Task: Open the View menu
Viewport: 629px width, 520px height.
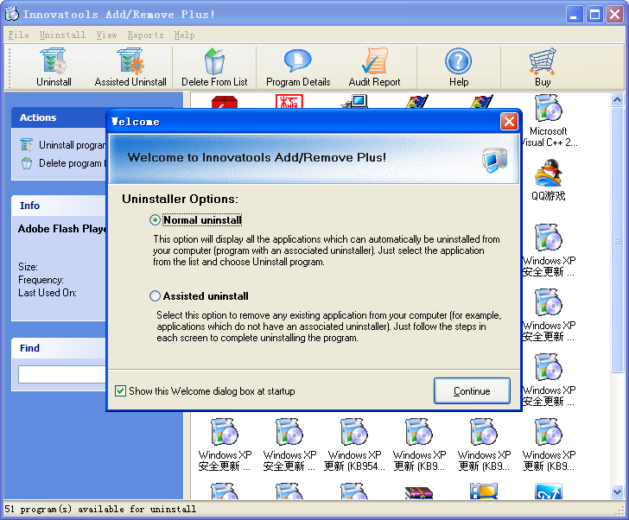Action: click(106, 35)
